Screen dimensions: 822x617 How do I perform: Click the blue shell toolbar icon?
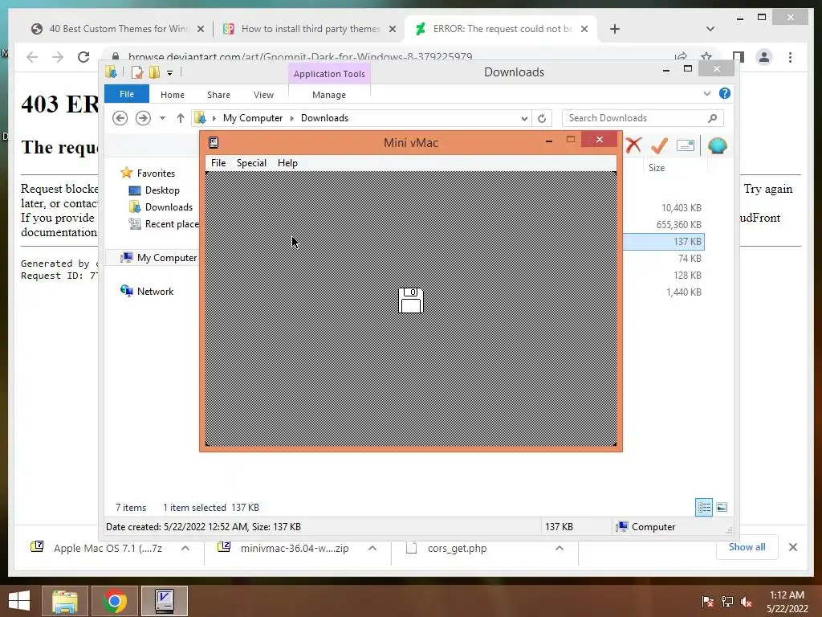(x=717, y=145)
